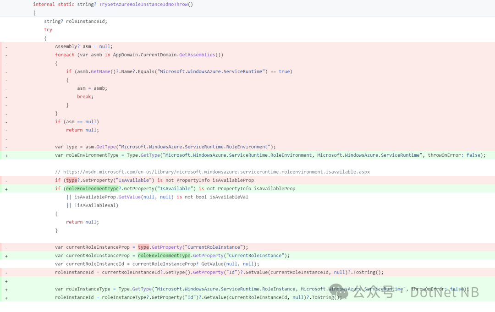Image resolution: width=495 pixels, height=312 pixels.
Task: Click the msdn.microsoft.com URL comment line
Action: (212, 172)
